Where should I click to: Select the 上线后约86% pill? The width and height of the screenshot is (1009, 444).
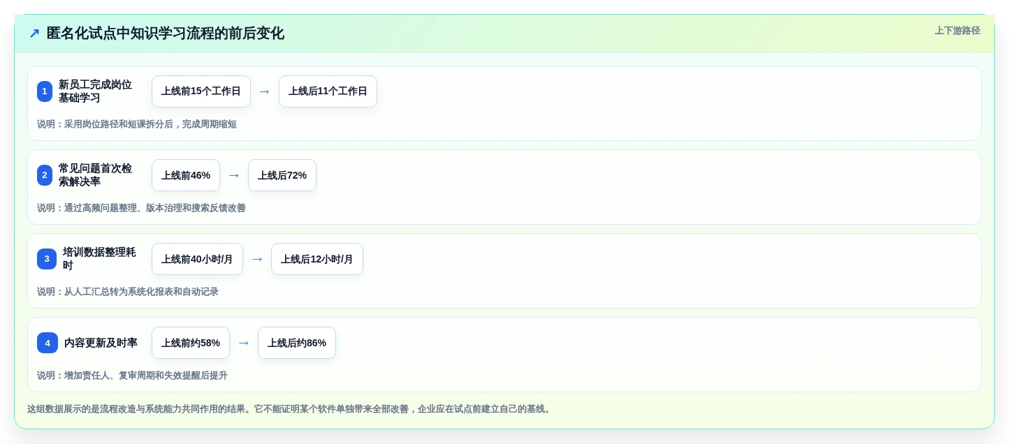point(297,343)
